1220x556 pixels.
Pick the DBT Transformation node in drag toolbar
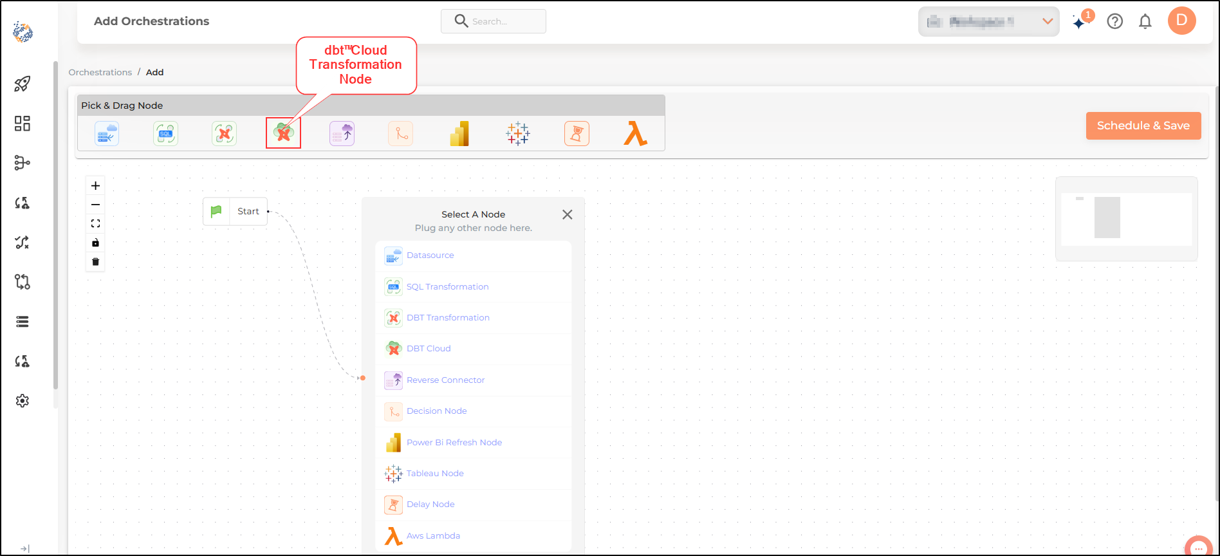pos(224,134)
